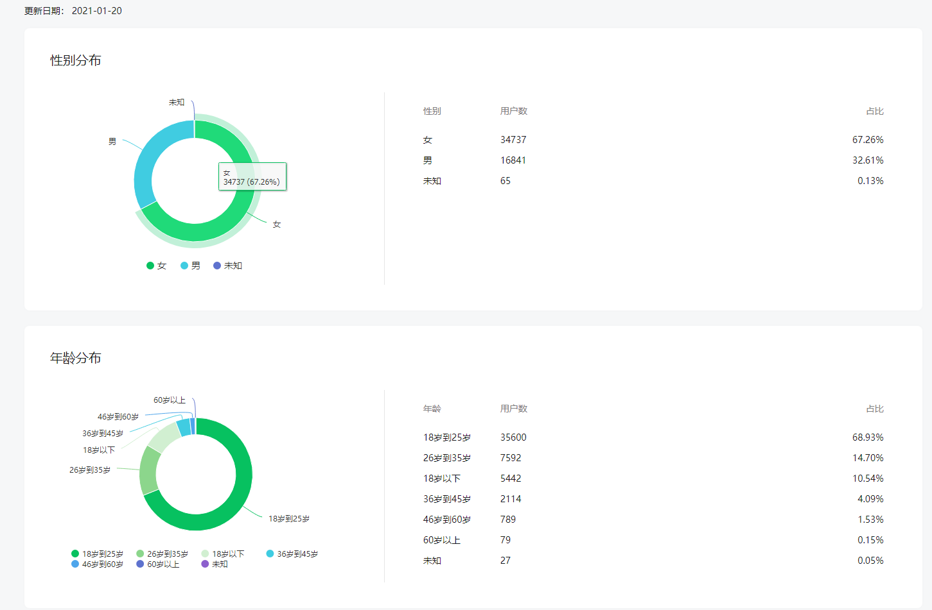Click the 18岁到25岁 callout label beside donut
Viewport: 932px width, 610px height.
289,519
